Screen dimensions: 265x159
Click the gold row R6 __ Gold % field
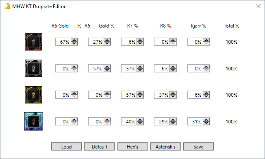[96, 95]
